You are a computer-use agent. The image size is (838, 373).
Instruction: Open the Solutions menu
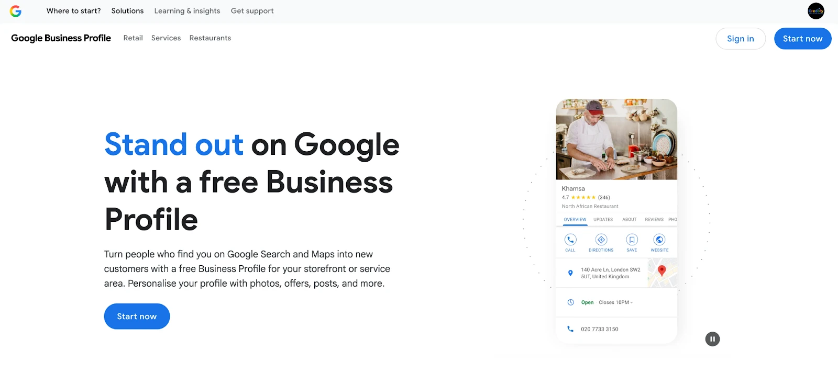tap(127, 11)
